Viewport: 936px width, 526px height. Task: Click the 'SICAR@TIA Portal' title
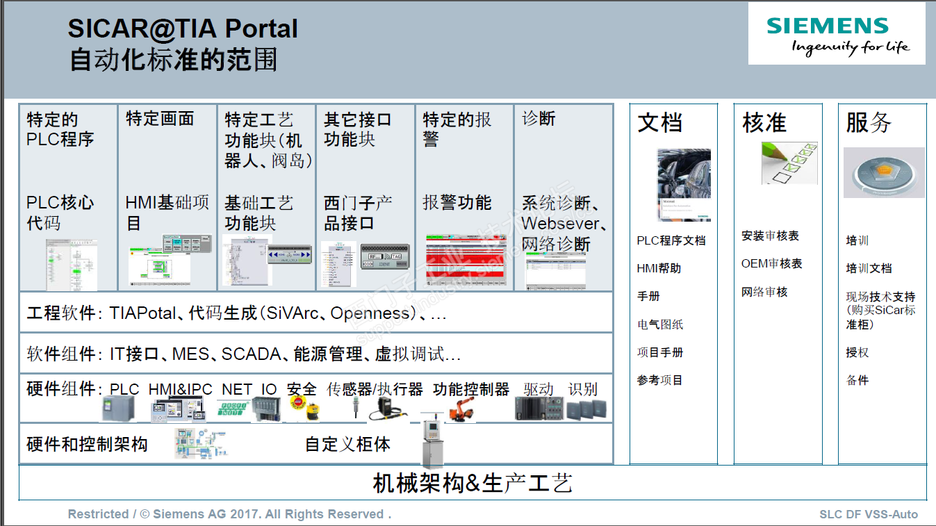pyautogui.click(x=183, y=28)
